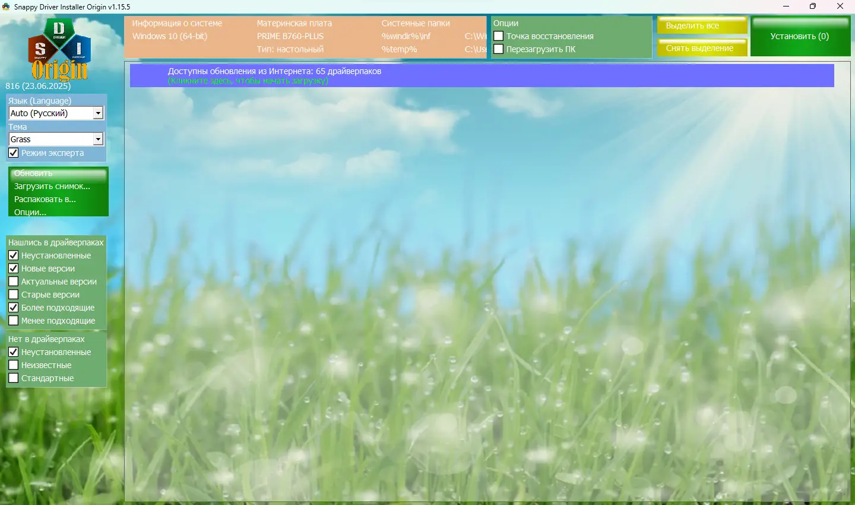This screenshot has height=505, width=855.
Task: Restore down the application window
Action: [x=813, y=7]
